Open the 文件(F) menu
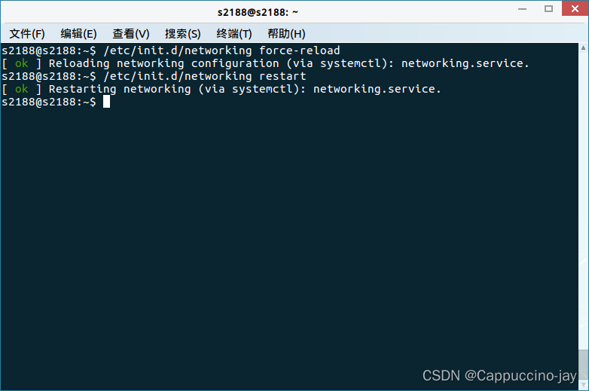Image resolution: width=589 pixels, height=391 pixels. coord(27,34)
